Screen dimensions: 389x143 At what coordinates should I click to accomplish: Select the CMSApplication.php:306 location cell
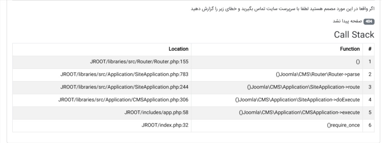click(x=123, y=100)
